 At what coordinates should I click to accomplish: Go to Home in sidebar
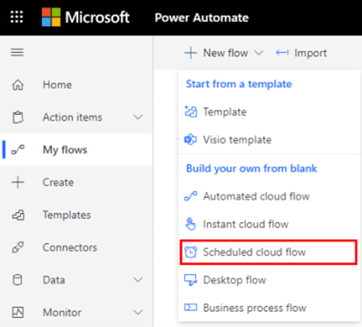point(57,85)
